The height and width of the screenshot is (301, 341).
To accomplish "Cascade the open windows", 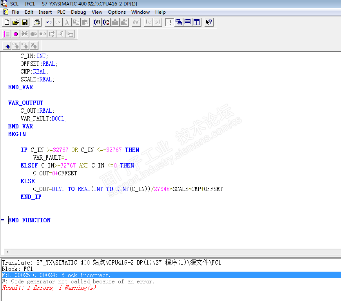I will 179,22.
